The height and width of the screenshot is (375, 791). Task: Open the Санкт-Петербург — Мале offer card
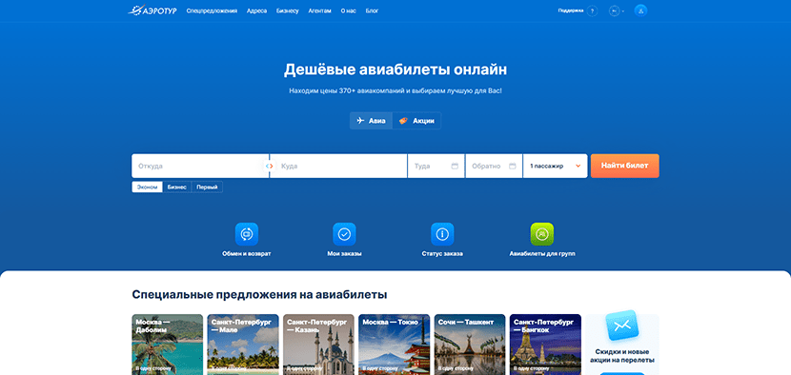click(243, 345)
